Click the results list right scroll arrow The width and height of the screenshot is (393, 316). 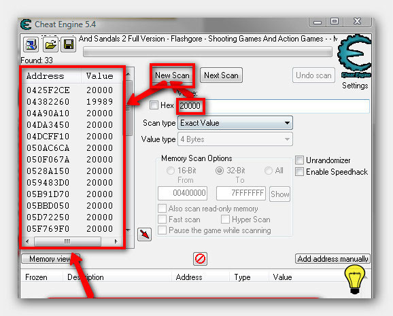pyautogui.click(x=116, y=241)
